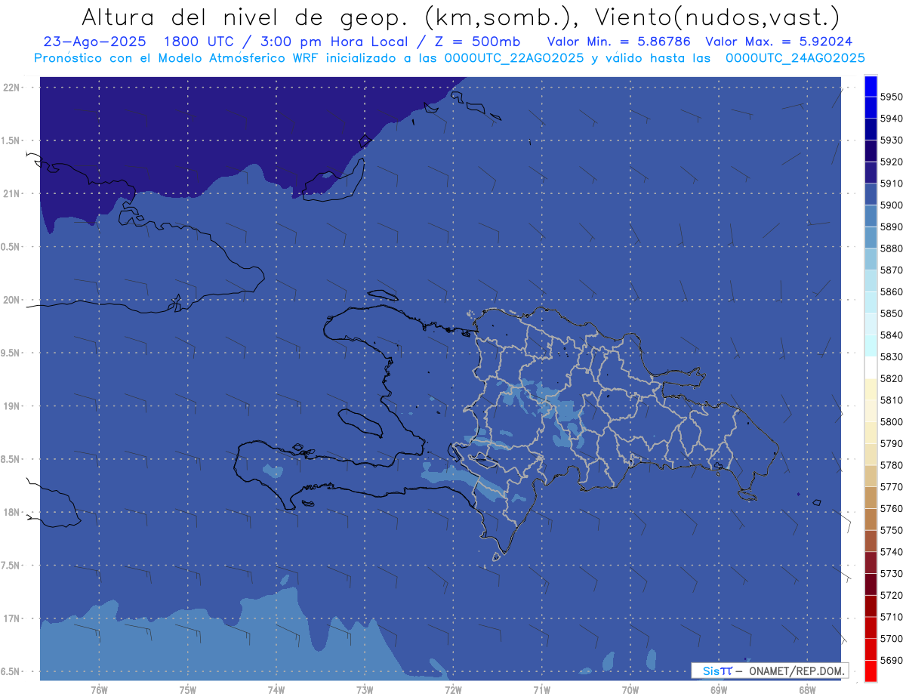Click the colorbar swatch between 5760 and 5770
This screenshot has height=700, width=906.
tap(871, 498)
